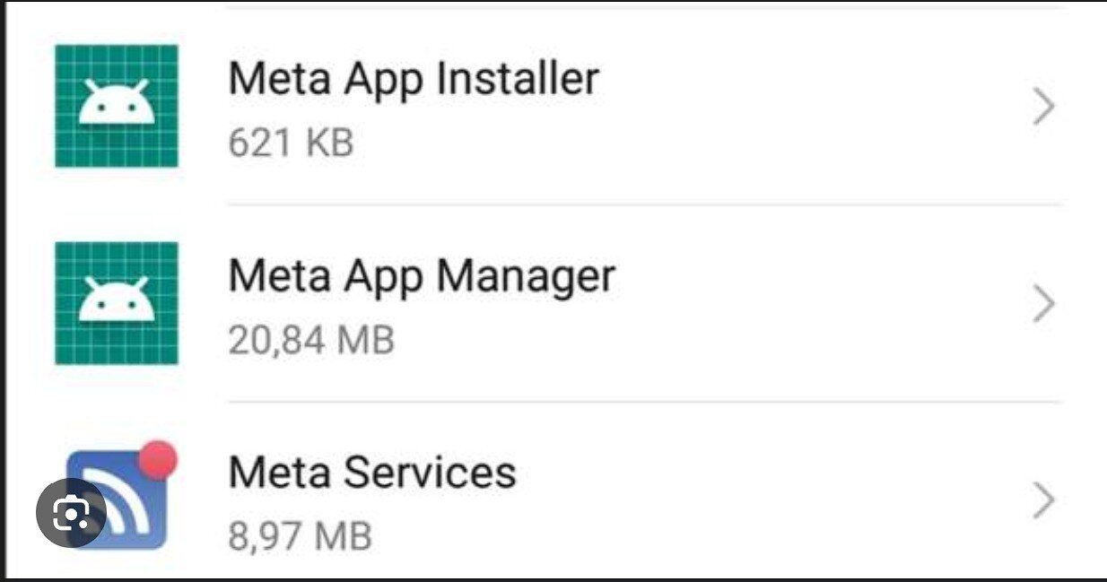Viewport: 1107px width, 582px height.
Task: Tap blank space right of Meta App Installer title
Action: 807,81
